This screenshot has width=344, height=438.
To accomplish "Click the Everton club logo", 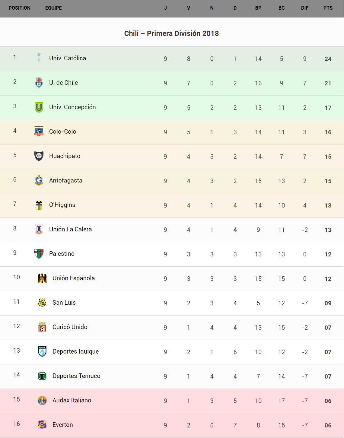I will pos(42,425).
